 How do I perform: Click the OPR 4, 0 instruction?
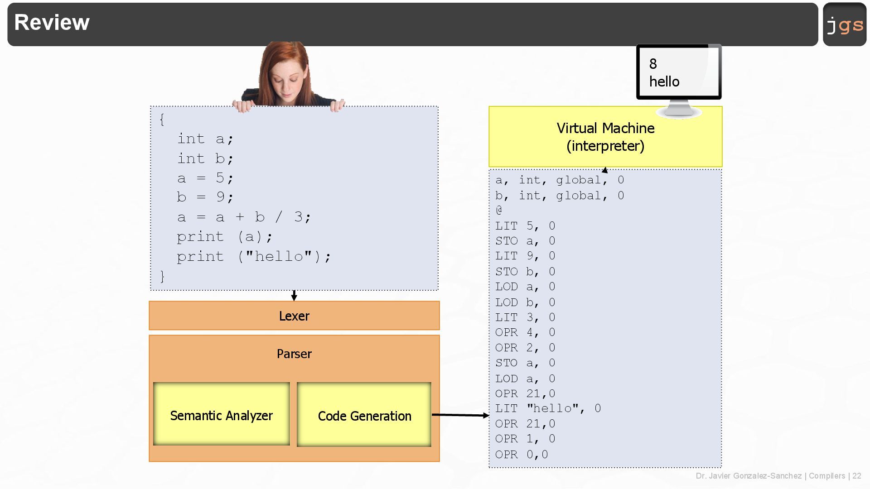click(525, 332)
